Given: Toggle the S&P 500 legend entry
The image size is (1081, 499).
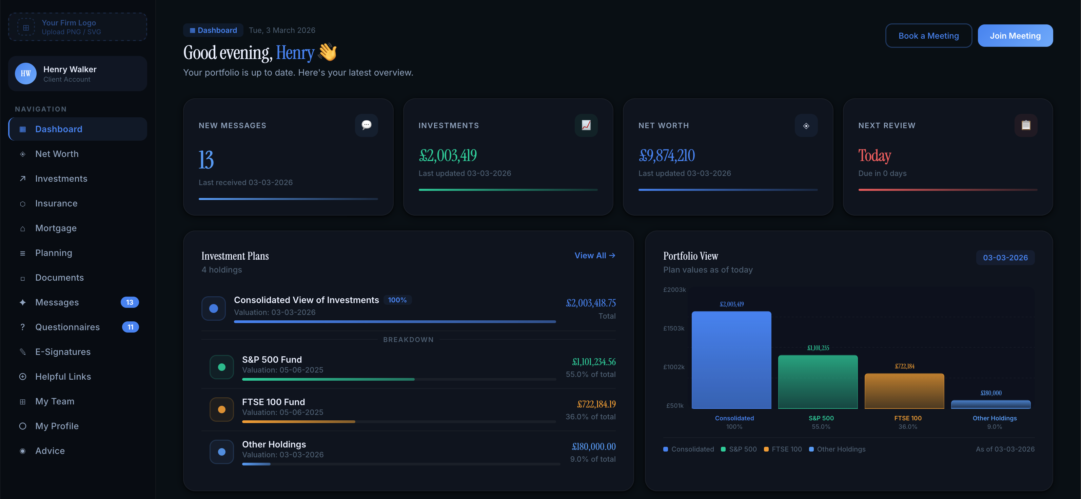Looking at the screenshot, I should (739, 449).
